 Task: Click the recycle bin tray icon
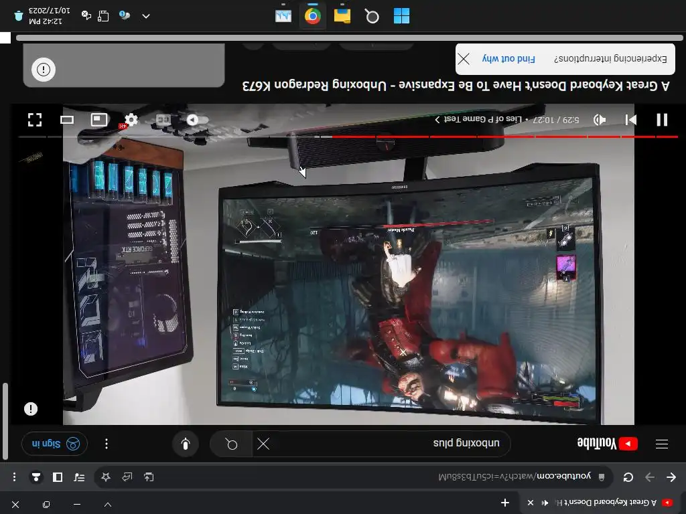[x=18, y=16]
